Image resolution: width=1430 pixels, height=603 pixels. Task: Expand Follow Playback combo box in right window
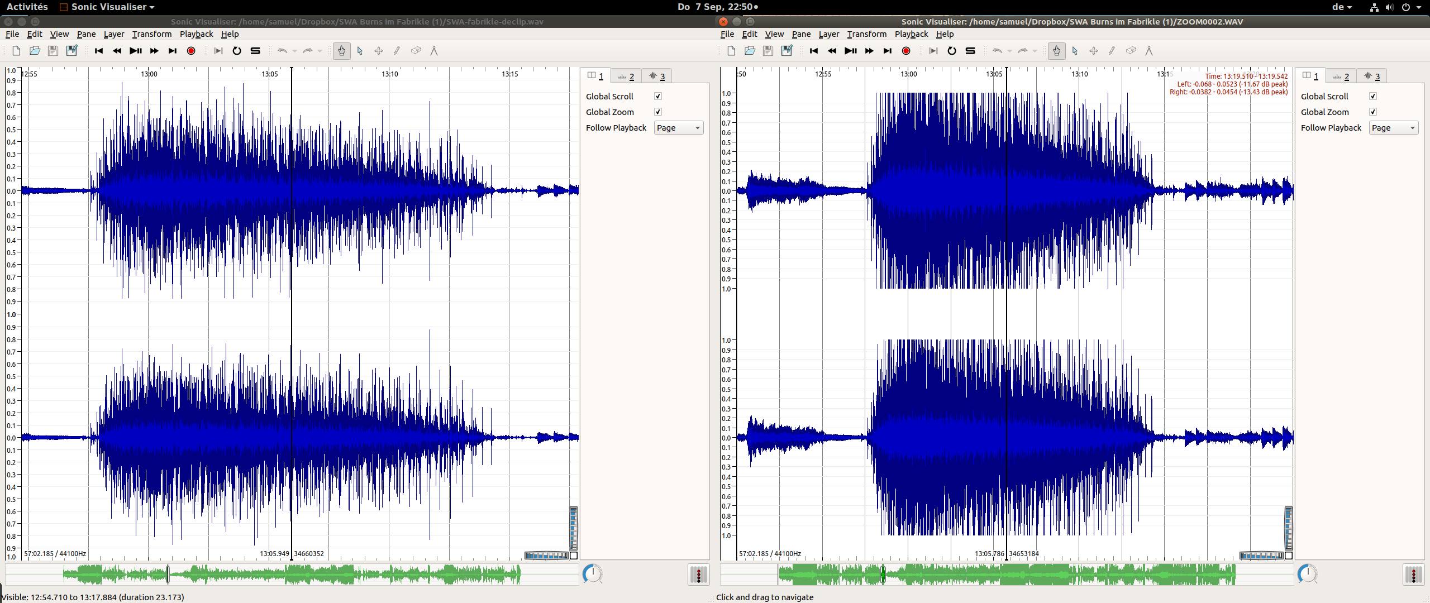(1393, 128)
